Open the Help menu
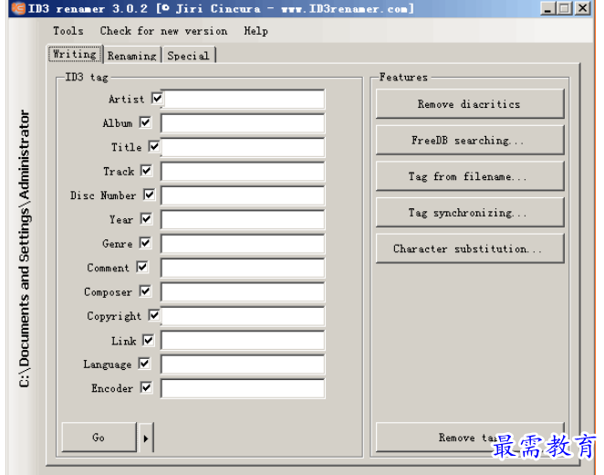The height and width of the screenshot is (475, 604). [x=255, y=31]
